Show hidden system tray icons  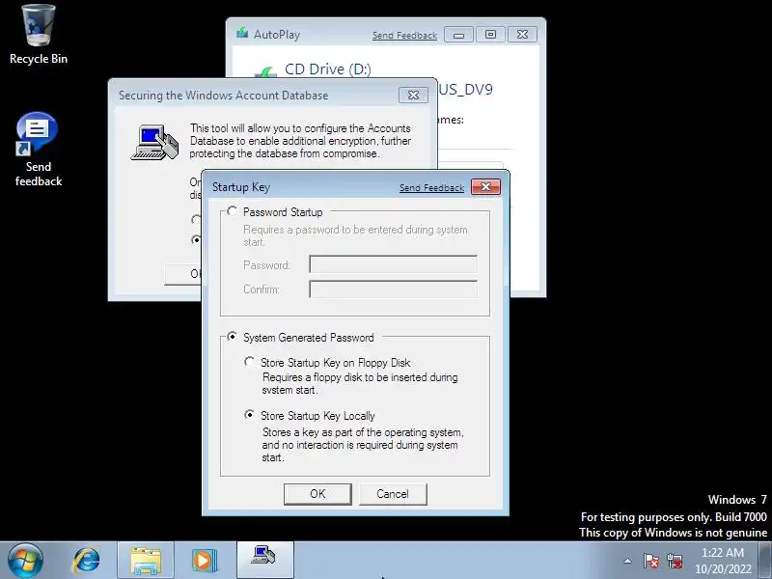(x=628, y=561)
